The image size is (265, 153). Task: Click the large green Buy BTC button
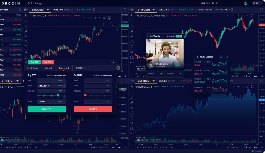tap(47, 109)
